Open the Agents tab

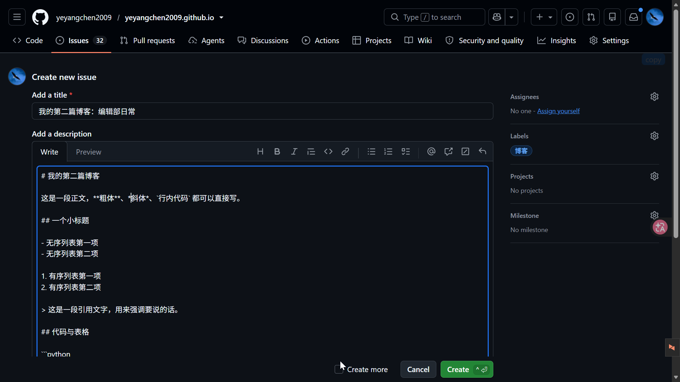tap(206, 41)
